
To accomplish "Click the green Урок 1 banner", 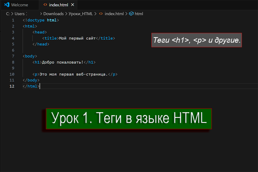I will (x=129, y=119).
